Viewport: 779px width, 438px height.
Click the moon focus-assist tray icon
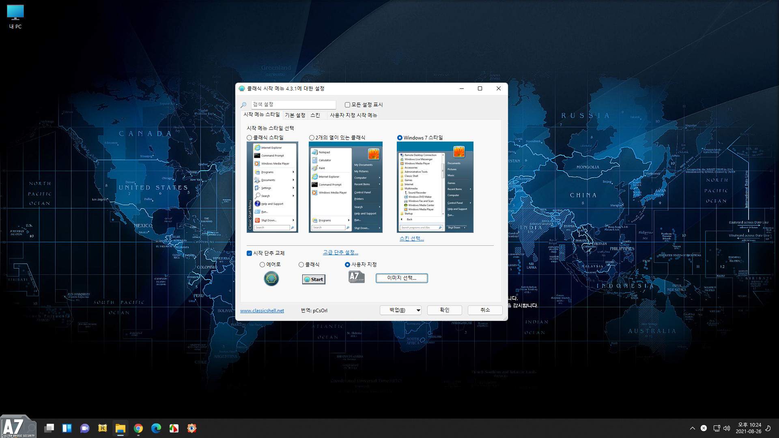[x=768, y=428]
